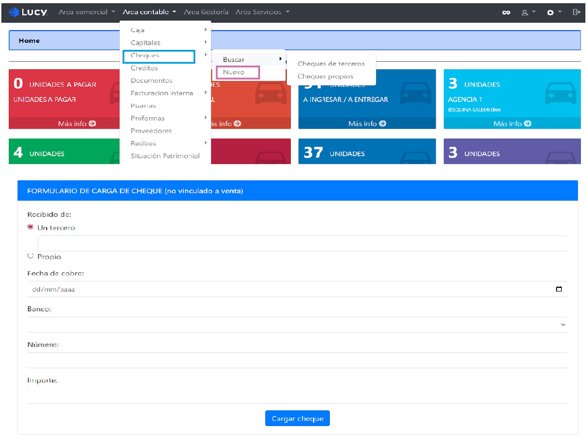Image resolution: width=586 pixels, height=440 pixels.
Task: Click the Home breadcrumb
Action: [x=29, y=41]
